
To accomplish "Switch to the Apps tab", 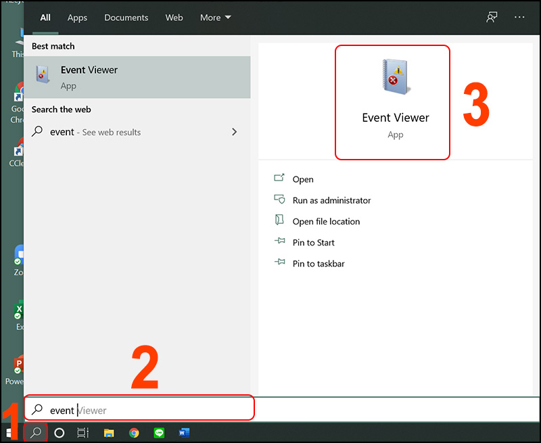I will pyautogui.click(x=77, y=18).
